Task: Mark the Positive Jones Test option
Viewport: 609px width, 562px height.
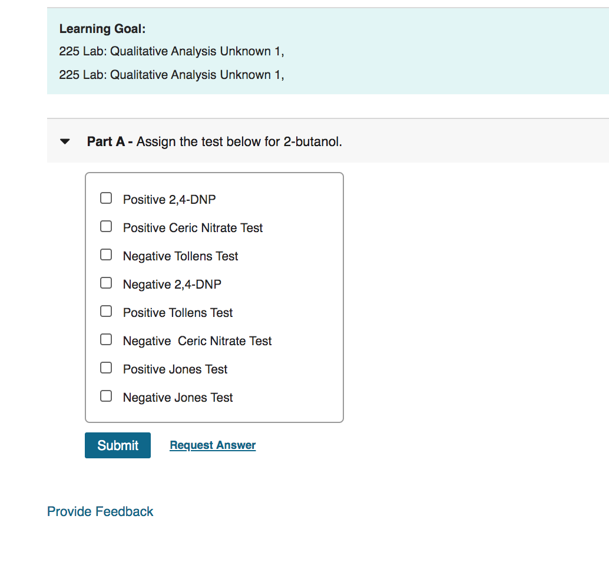Action: [106, 368]
